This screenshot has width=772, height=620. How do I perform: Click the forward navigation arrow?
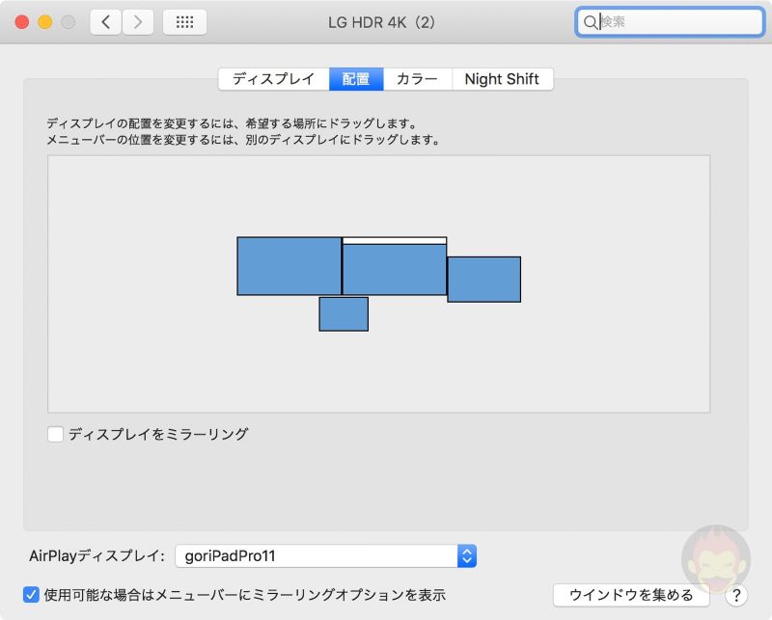[138, 22]
